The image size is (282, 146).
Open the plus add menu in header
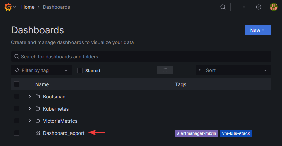[x=241, y=7]
